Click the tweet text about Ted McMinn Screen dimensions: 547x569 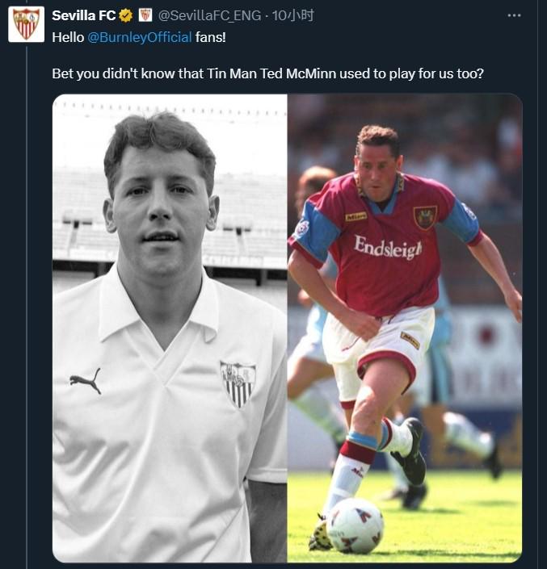[x=267, y=74]
